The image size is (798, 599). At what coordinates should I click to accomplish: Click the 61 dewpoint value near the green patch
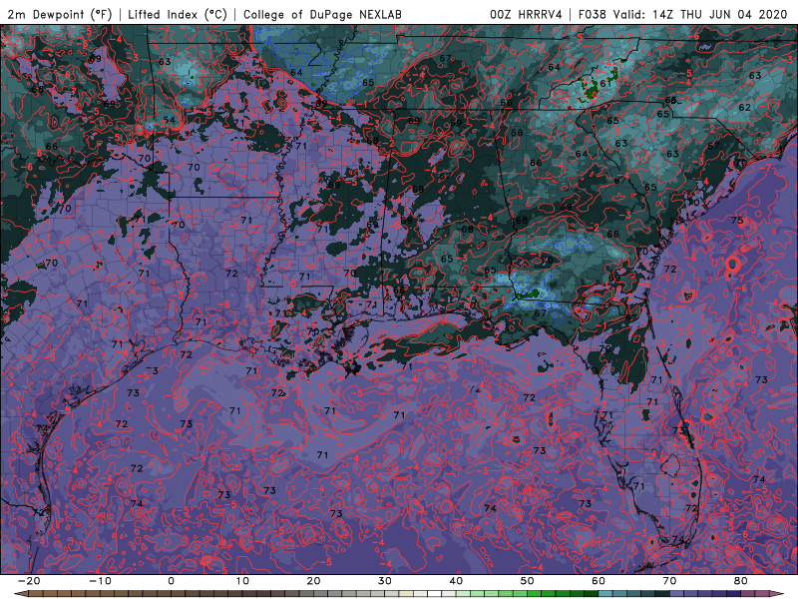click(x=605, y=84)
